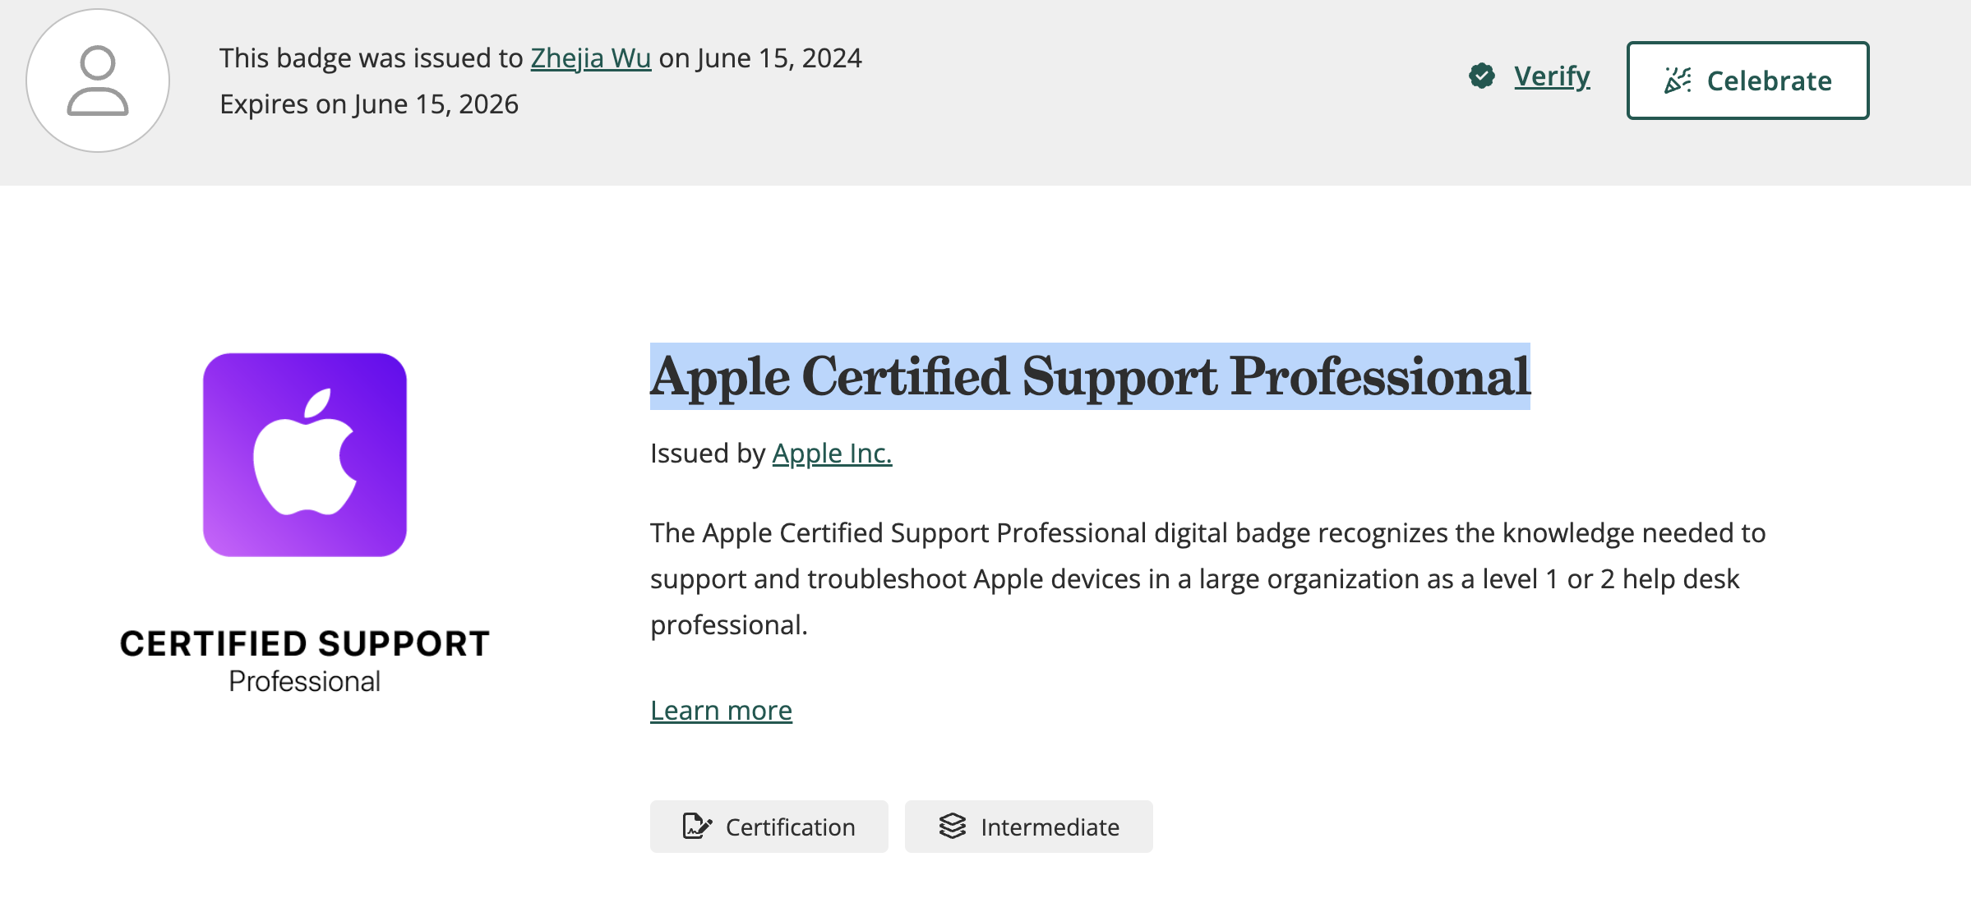
Task: Click the purple Apple logo badge image
Action: point(305,454)
